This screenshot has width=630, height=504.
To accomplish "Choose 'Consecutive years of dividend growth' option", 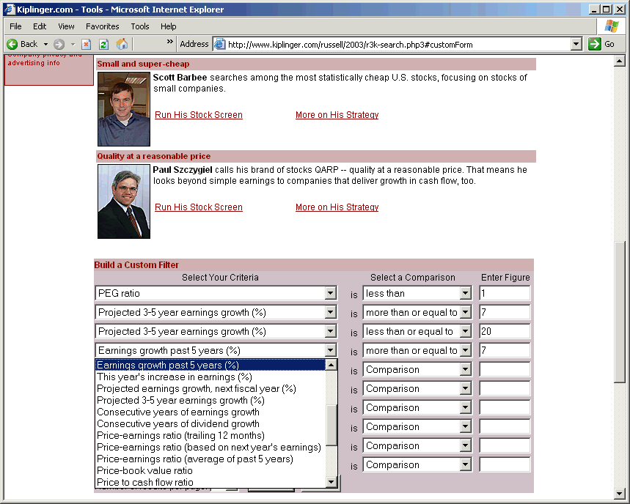I will click(178, 423).
